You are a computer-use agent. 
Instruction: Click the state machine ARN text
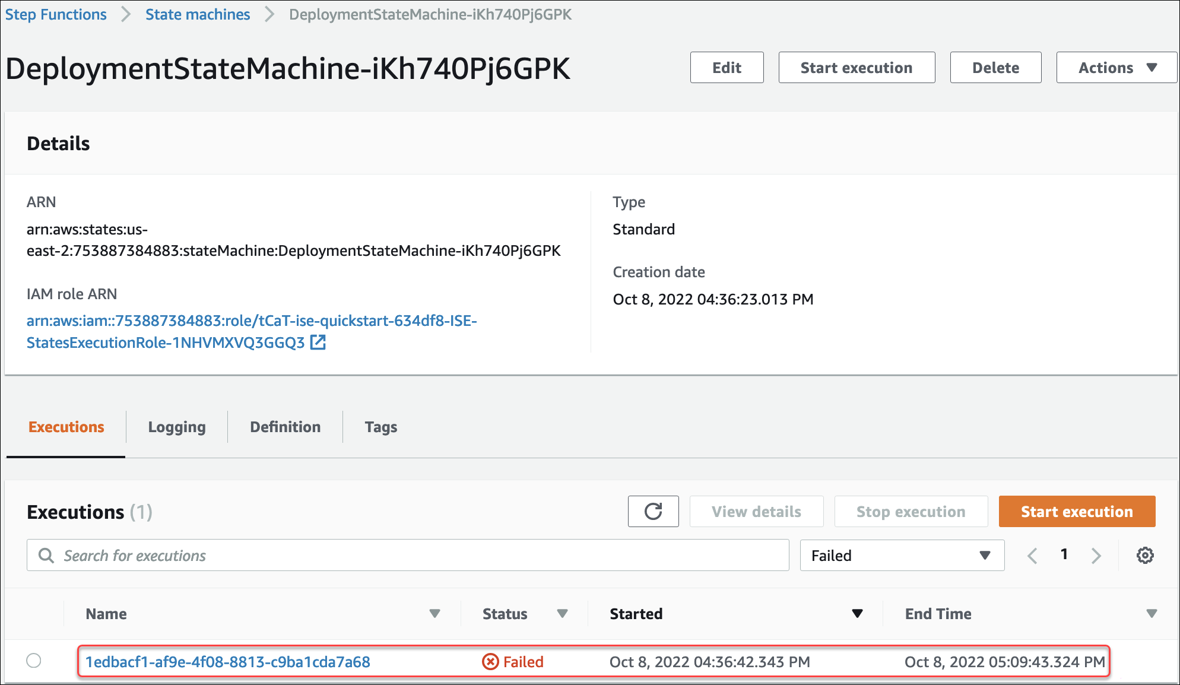293,240
